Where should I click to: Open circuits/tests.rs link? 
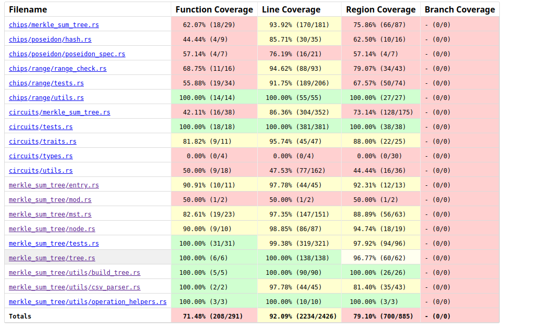(41, 127)
